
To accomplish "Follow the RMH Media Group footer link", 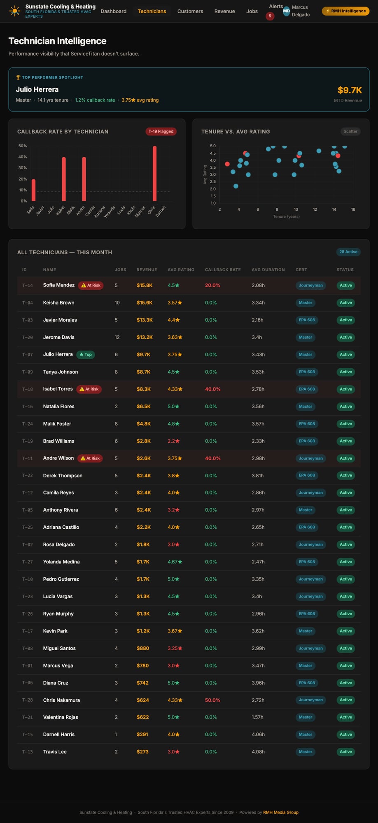I will point(280,812).
